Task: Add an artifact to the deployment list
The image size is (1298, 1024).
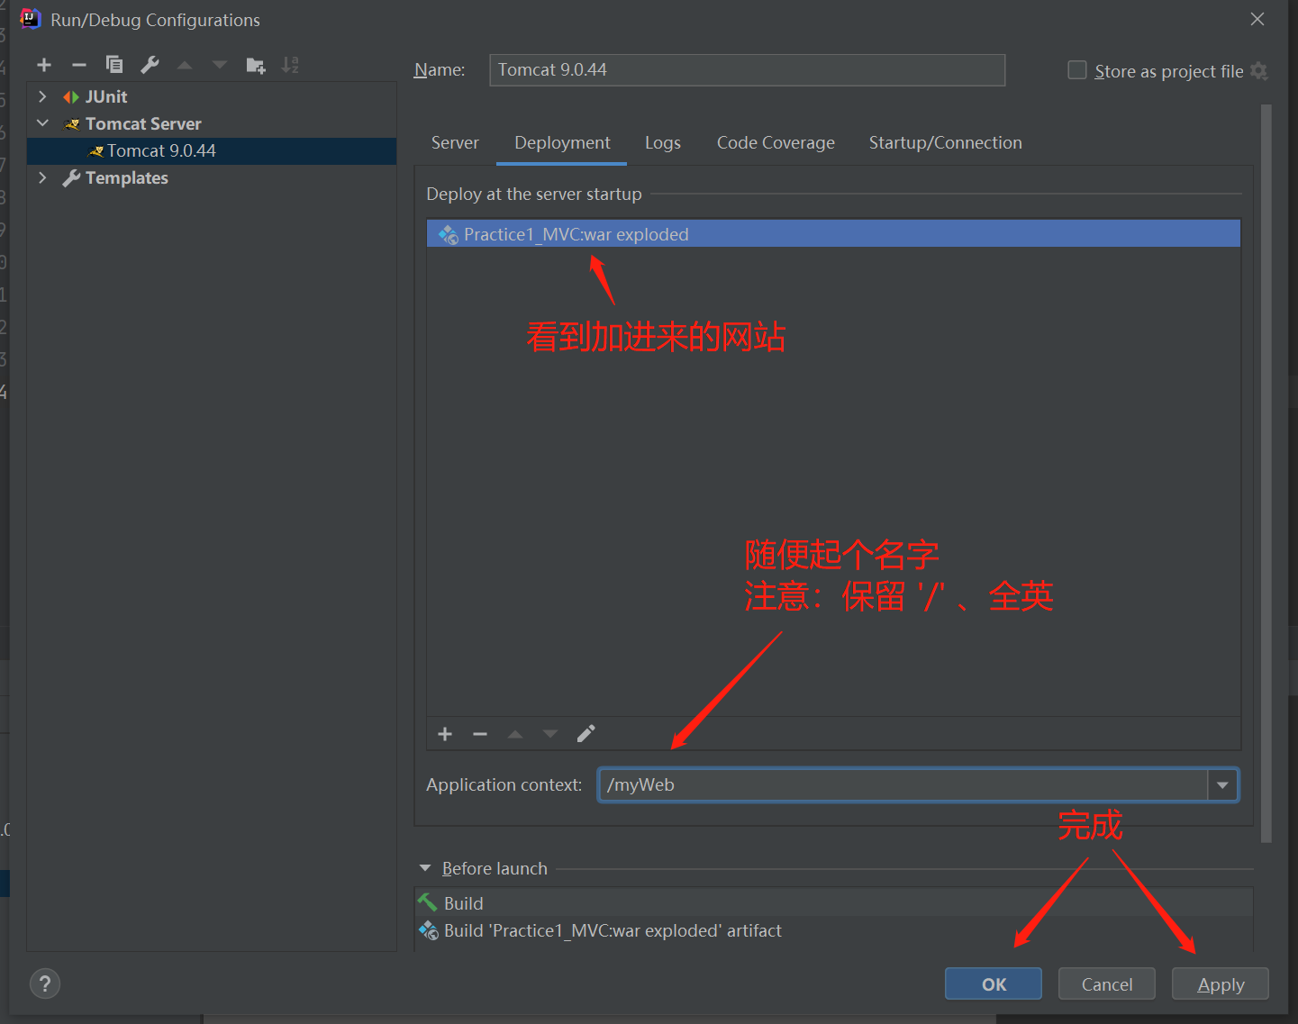Action: pos(445,734)
